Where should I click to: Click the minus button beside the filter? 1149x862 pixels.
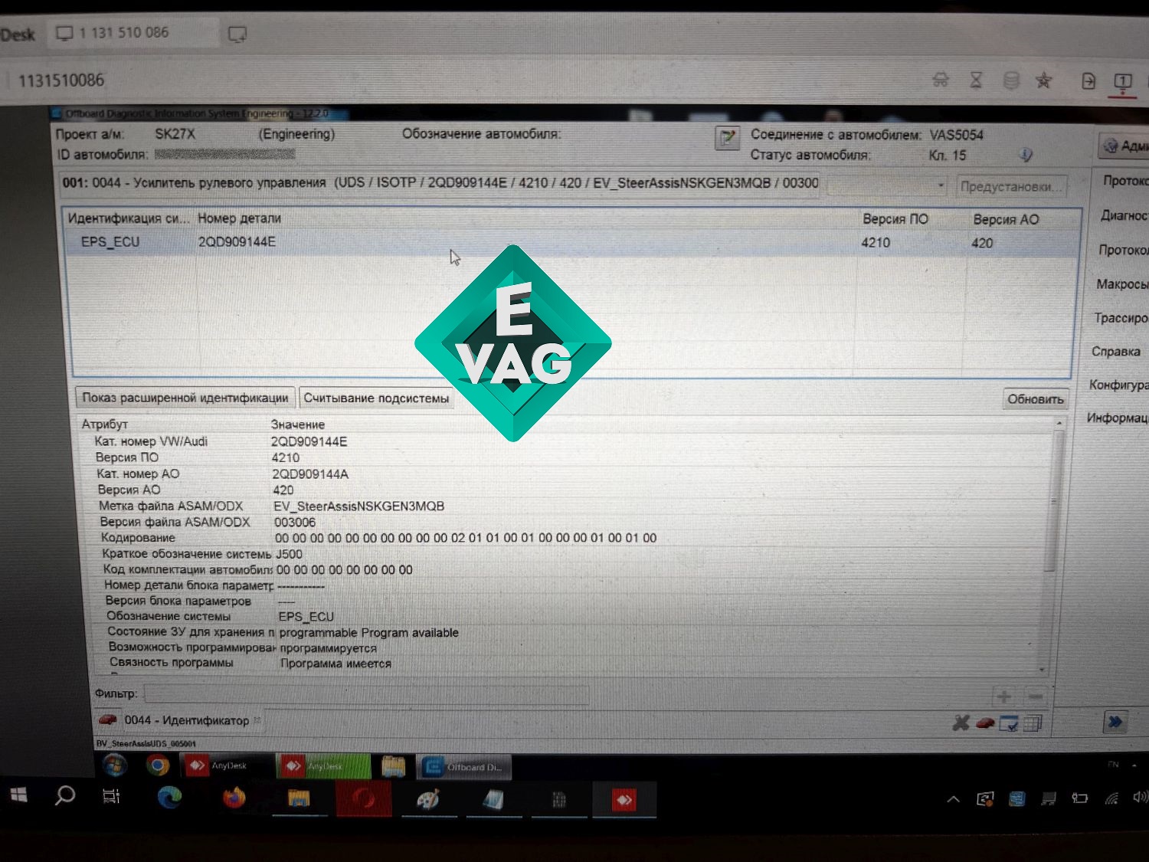[x=1036, y=696]
